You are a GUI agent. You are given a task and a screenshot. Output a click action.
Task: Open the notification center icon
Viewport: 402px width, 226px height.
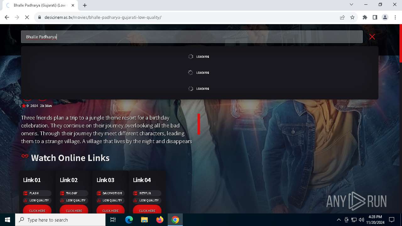tap(392, 220)
